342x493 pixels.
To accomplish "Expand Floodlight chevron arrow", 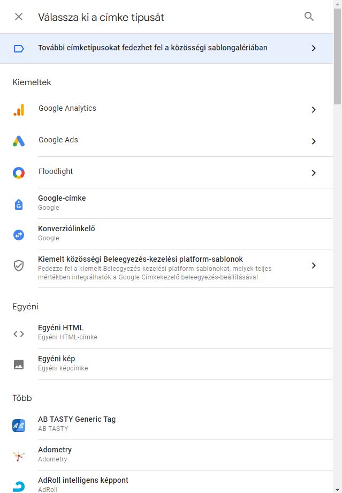I will click(314, 172).
